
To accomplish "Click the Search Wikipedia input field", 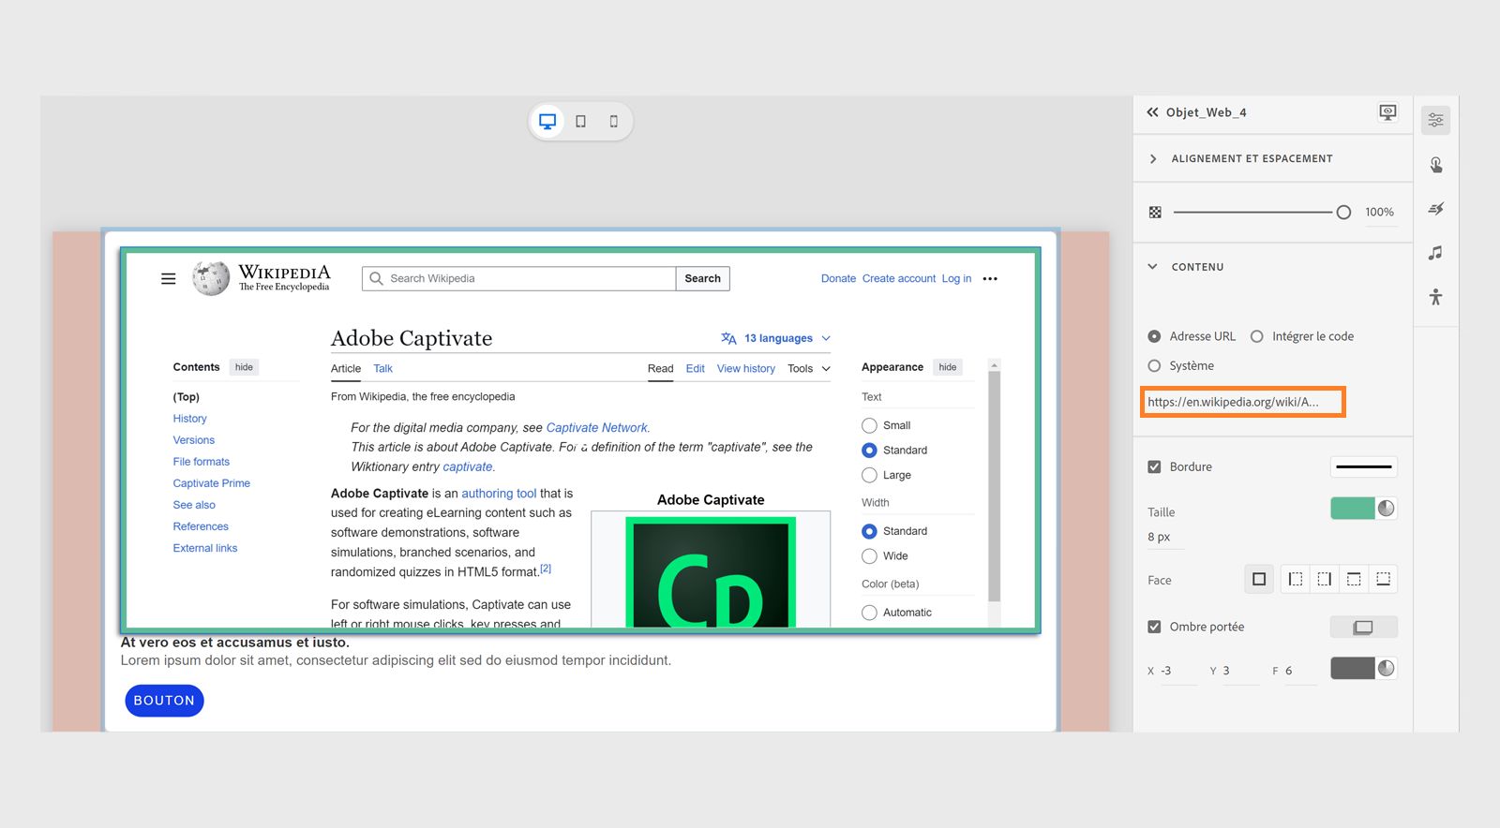I will point(519,279).
